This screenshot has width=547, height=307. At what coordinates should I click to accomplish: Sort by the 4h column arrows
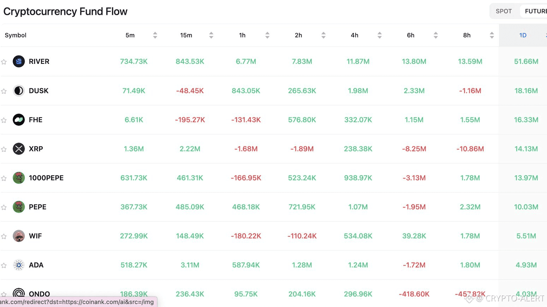tap(380, 35)
